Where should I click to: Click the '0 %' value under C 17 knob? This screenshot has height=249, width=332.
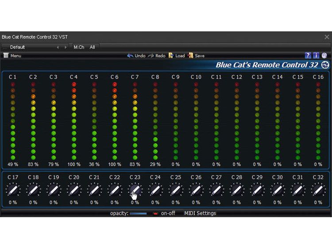tap(13, 203)
